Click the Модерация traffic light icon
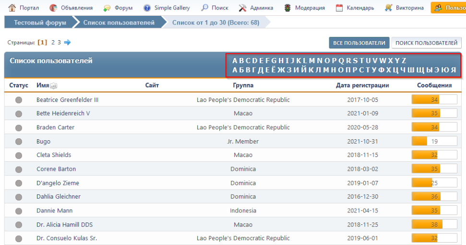The width and height of the screenshot is (466, 245). 288,8
